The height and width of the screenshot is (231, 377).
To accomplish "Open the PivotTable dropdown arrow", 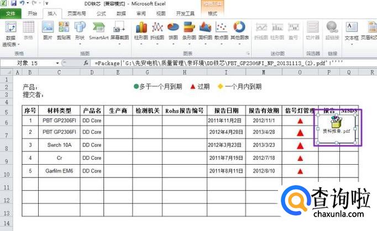I will [19, 44].
